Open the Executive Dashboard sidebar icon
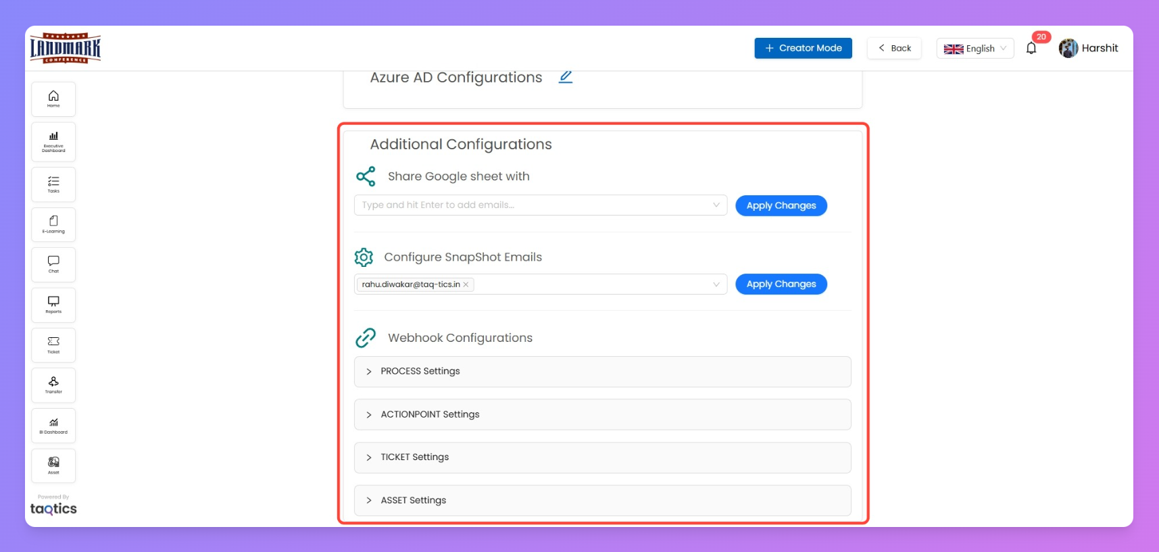This screenshot has height=552, width=1159. coord(53,142)
